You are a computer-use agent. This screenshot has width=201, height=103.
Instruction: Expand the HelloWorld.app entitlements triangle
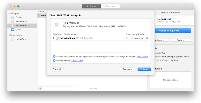click(x=54, y=38)
